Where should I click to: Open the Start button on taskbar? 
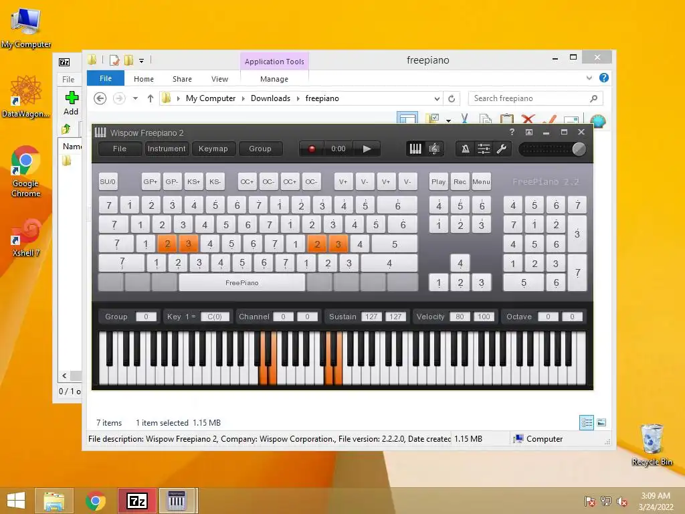(16, 501)
